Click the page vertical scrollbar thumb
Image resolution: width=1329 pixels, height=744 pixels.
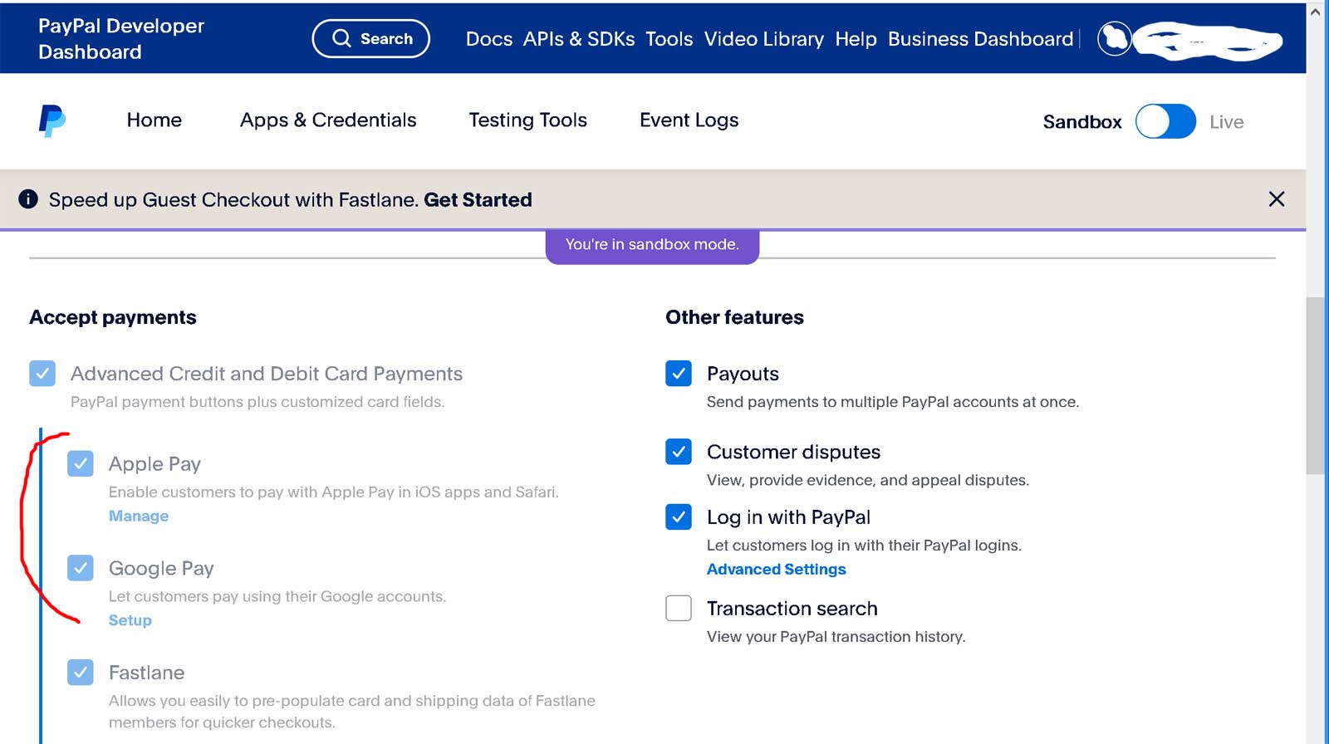1315,385
